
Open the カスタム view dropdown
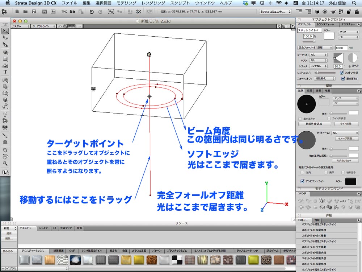tap(21, 26)
